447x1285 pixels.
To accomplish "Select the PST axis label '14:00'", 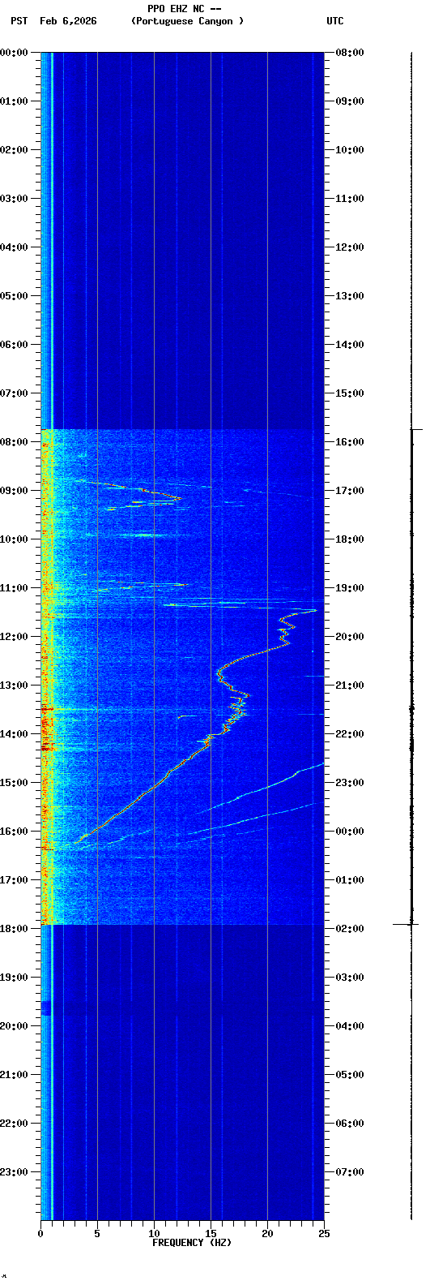I will pyautogui.click(x=15, y=734).
